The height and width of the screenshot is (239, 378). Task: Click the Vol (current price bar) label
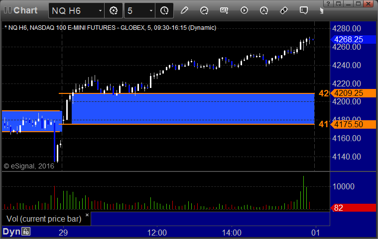[x=44, y=219]
